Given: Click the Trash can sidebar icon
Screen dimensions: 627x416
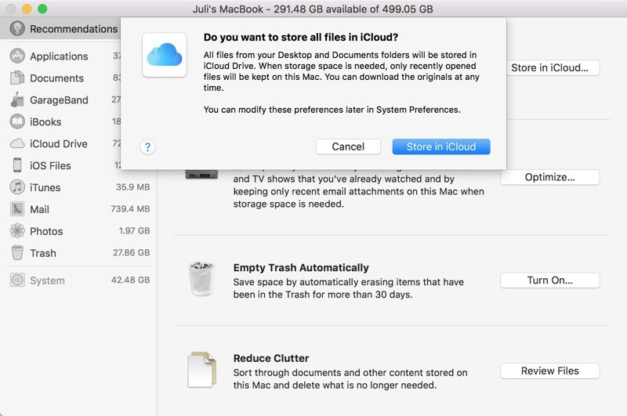Looking at the screenshot, I should click(17, 252).
